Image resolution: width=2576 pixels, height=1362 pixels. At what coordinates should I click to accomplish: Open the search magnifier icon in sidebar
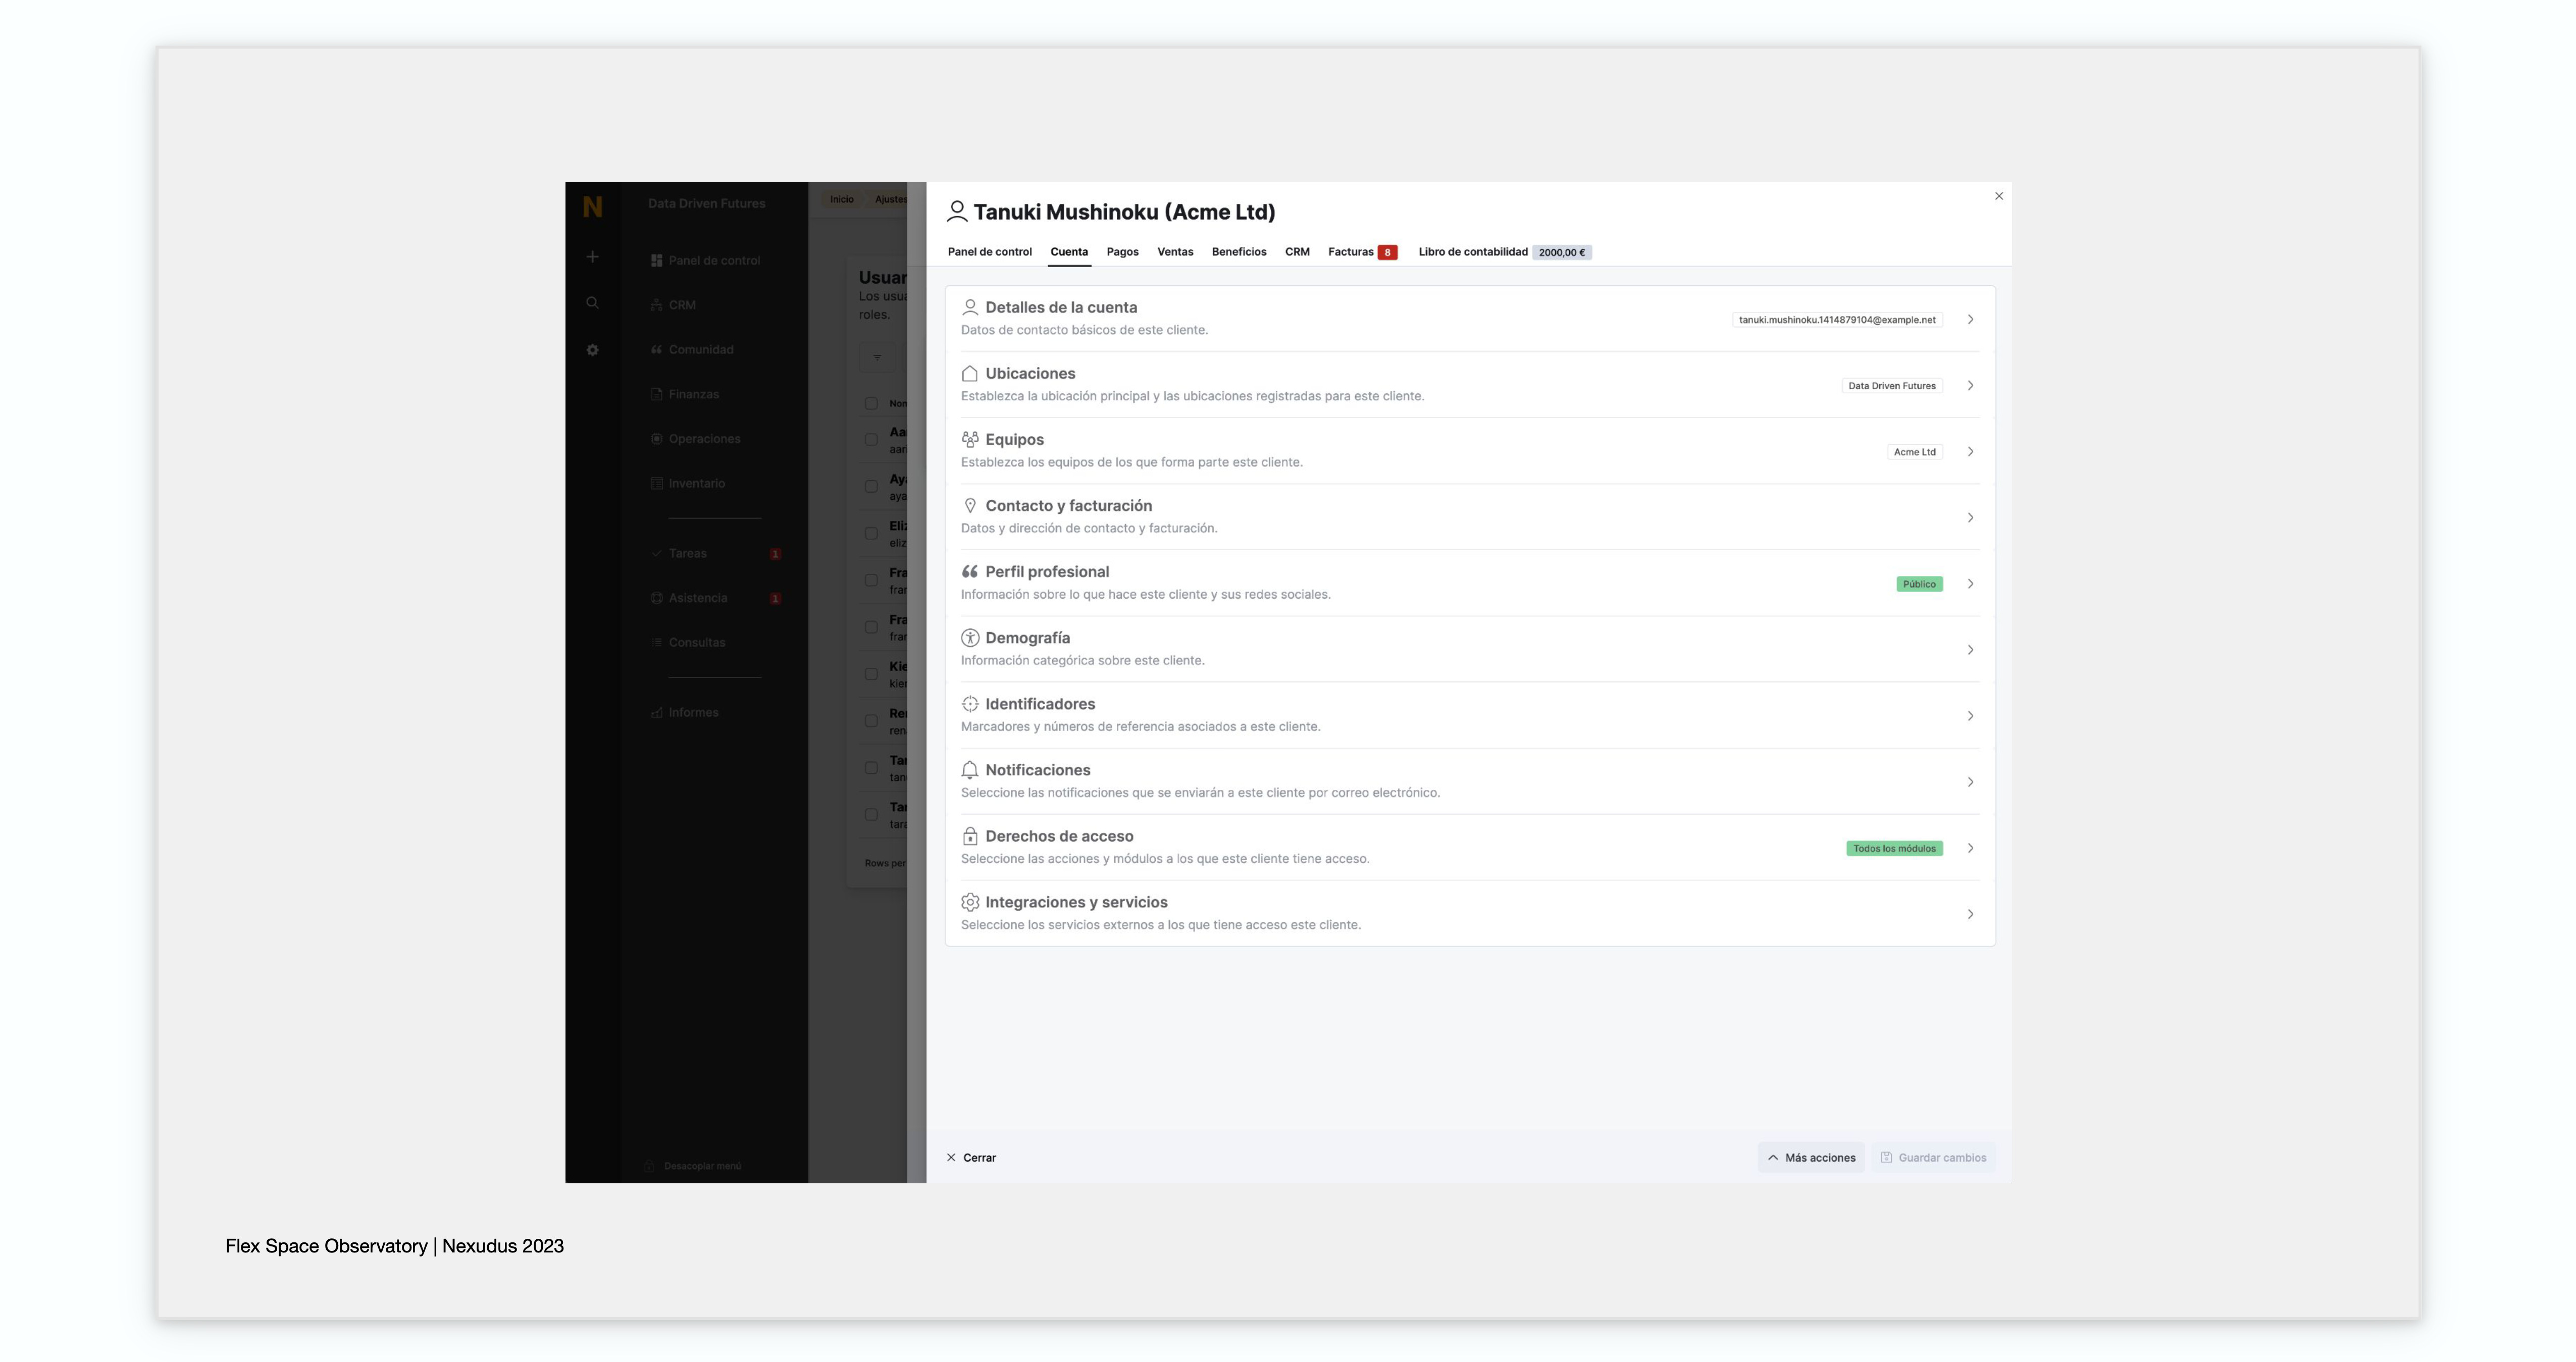click(x=592, y=303)
